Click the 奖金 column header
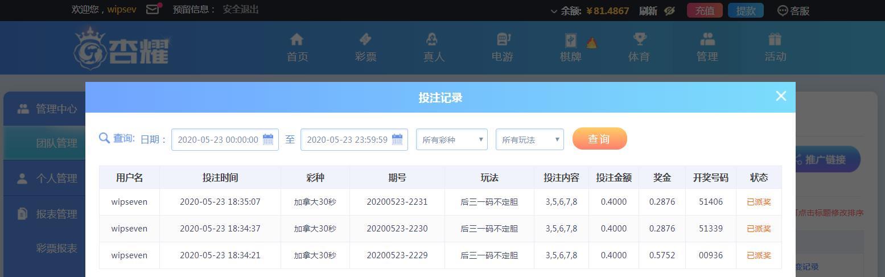This screenshot has height=277, width=885. tap(662, 177)
